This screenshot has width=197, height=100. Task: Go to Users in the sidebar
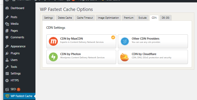coord(19,60)
